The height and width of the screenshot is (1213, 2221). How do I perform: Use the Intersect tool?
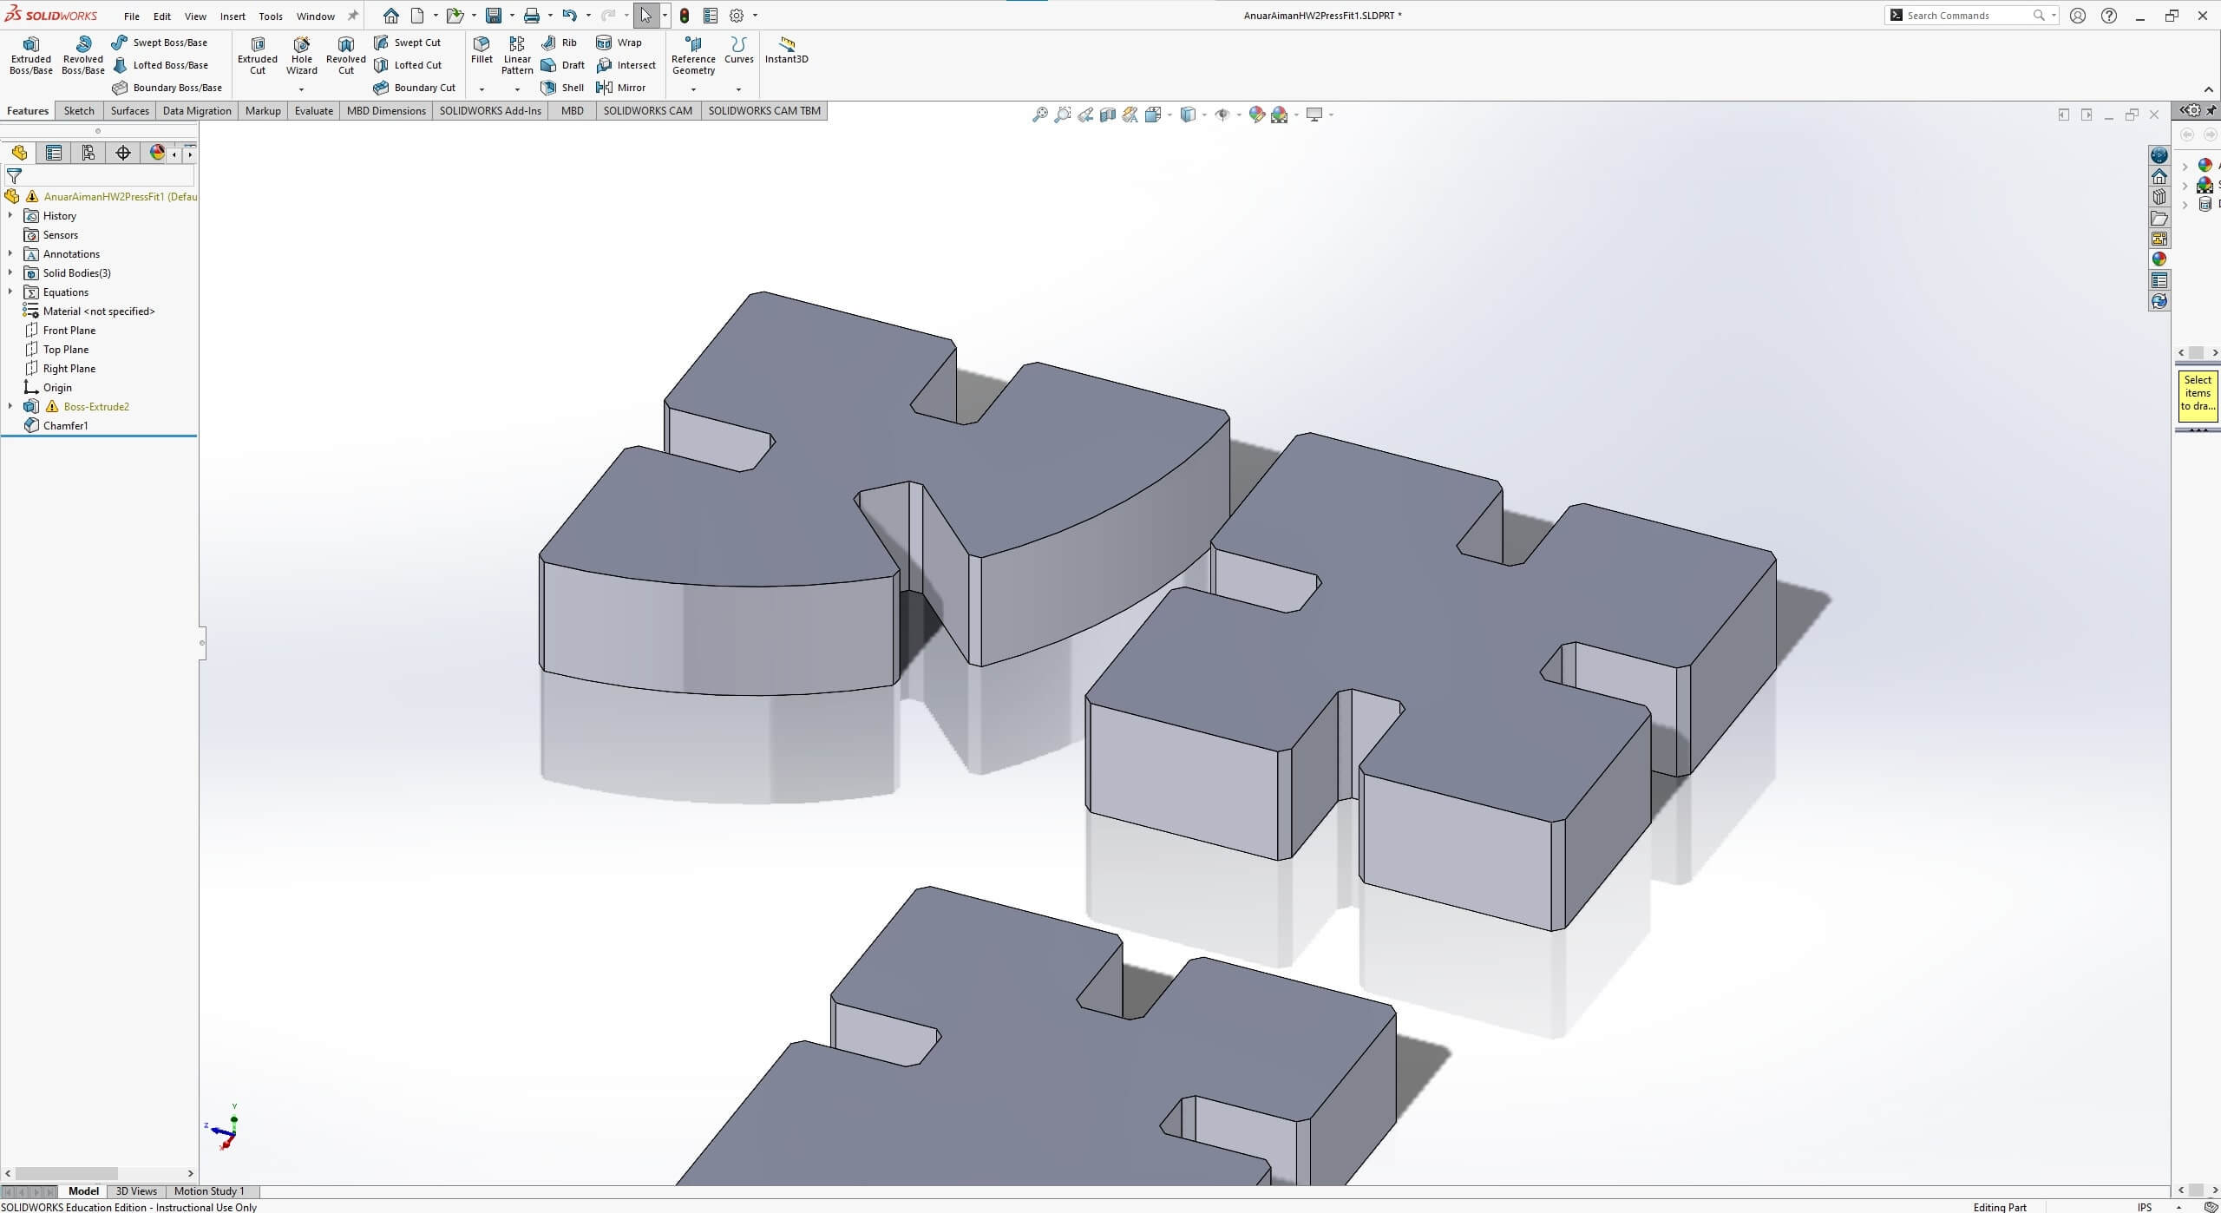click(626, 65)
